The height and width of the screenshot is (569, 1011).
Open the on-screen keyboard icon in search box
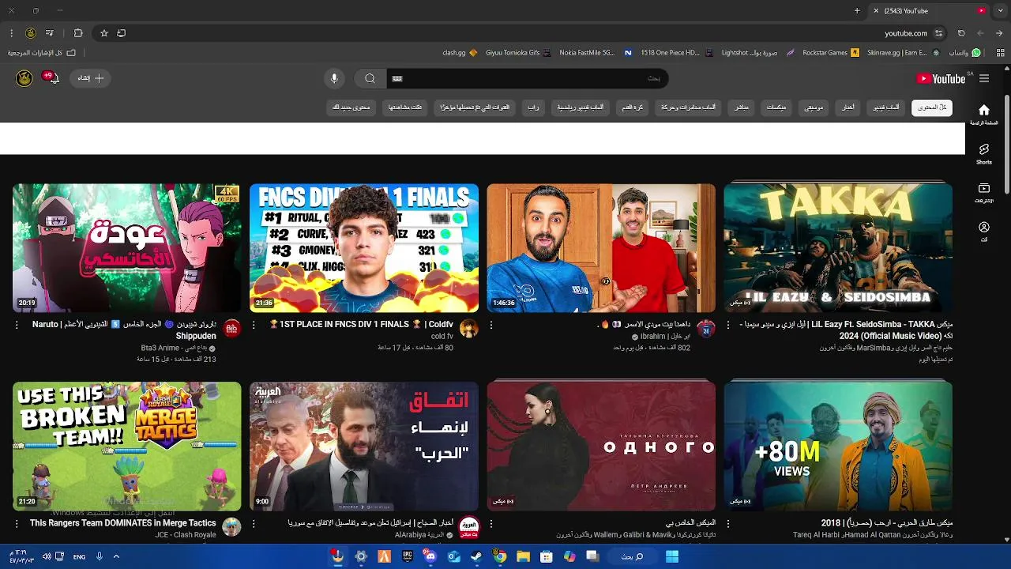pos(397,78)
